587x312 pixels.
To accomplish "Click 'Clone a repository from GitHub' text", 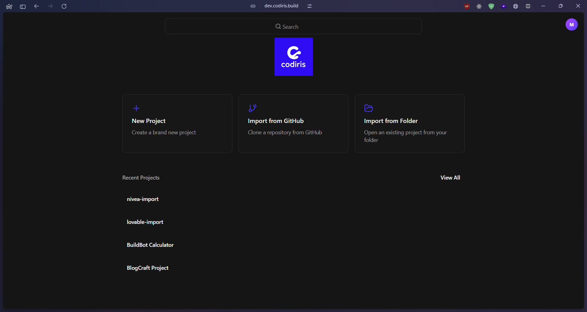I will [285, 132].
